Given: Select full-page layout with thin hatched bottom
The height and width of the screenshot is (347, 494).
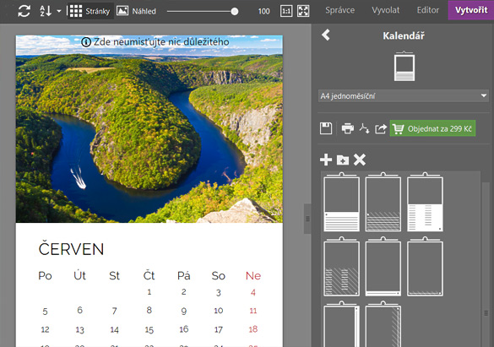Looking at the screenshot, I should pos(425,267).
